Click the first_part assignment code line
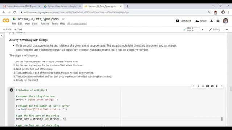Screen dimensions: 232x130 [x=41, y=119]
